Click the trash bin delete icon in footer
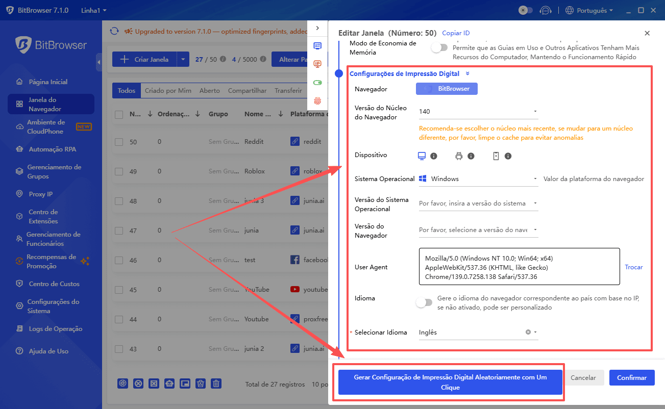The width and height of the screenshot is (665, 409). [216, 384]
